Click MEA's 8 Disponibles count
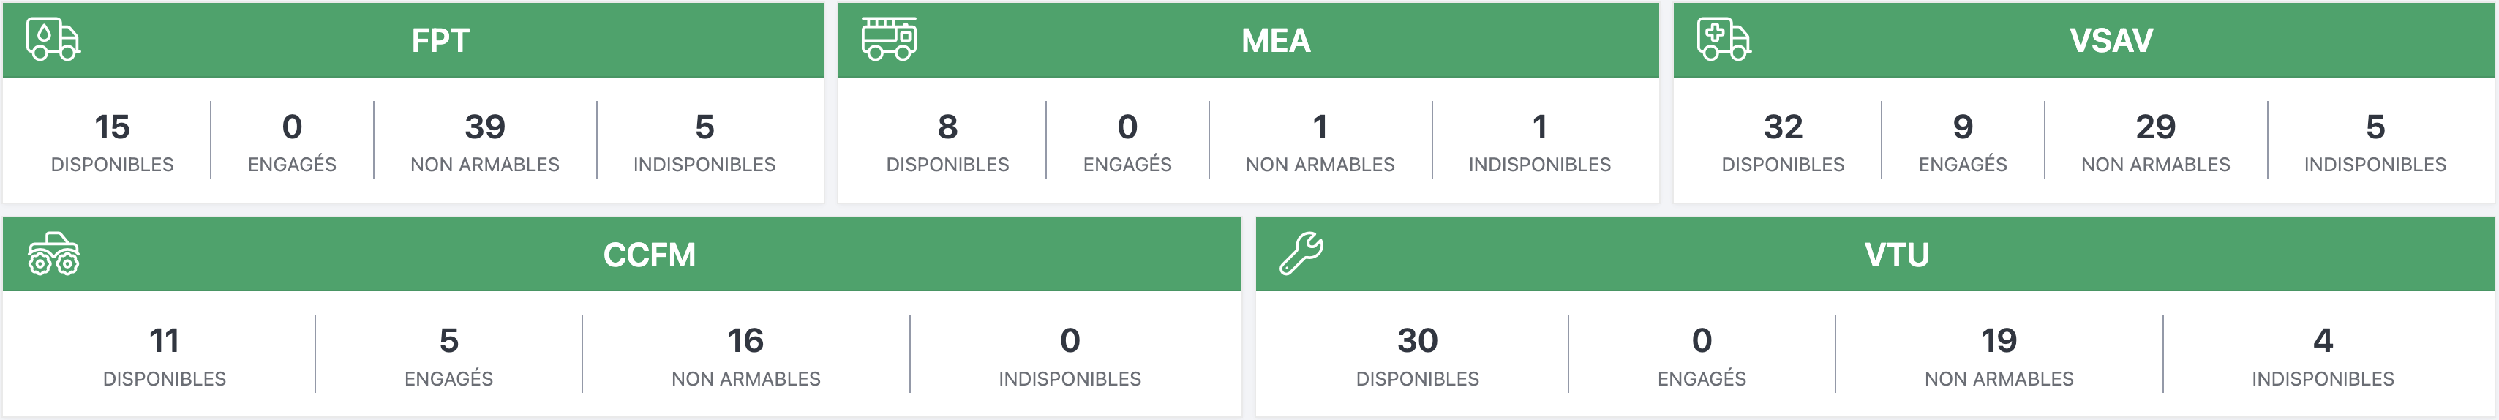2499x420 pixels. click(947, 127)
